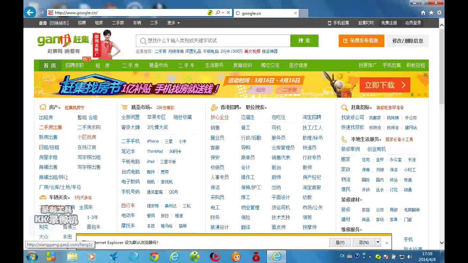Open IE Tools gear icon
Screen dimensions: 468x263
click(x=439, y=12)
